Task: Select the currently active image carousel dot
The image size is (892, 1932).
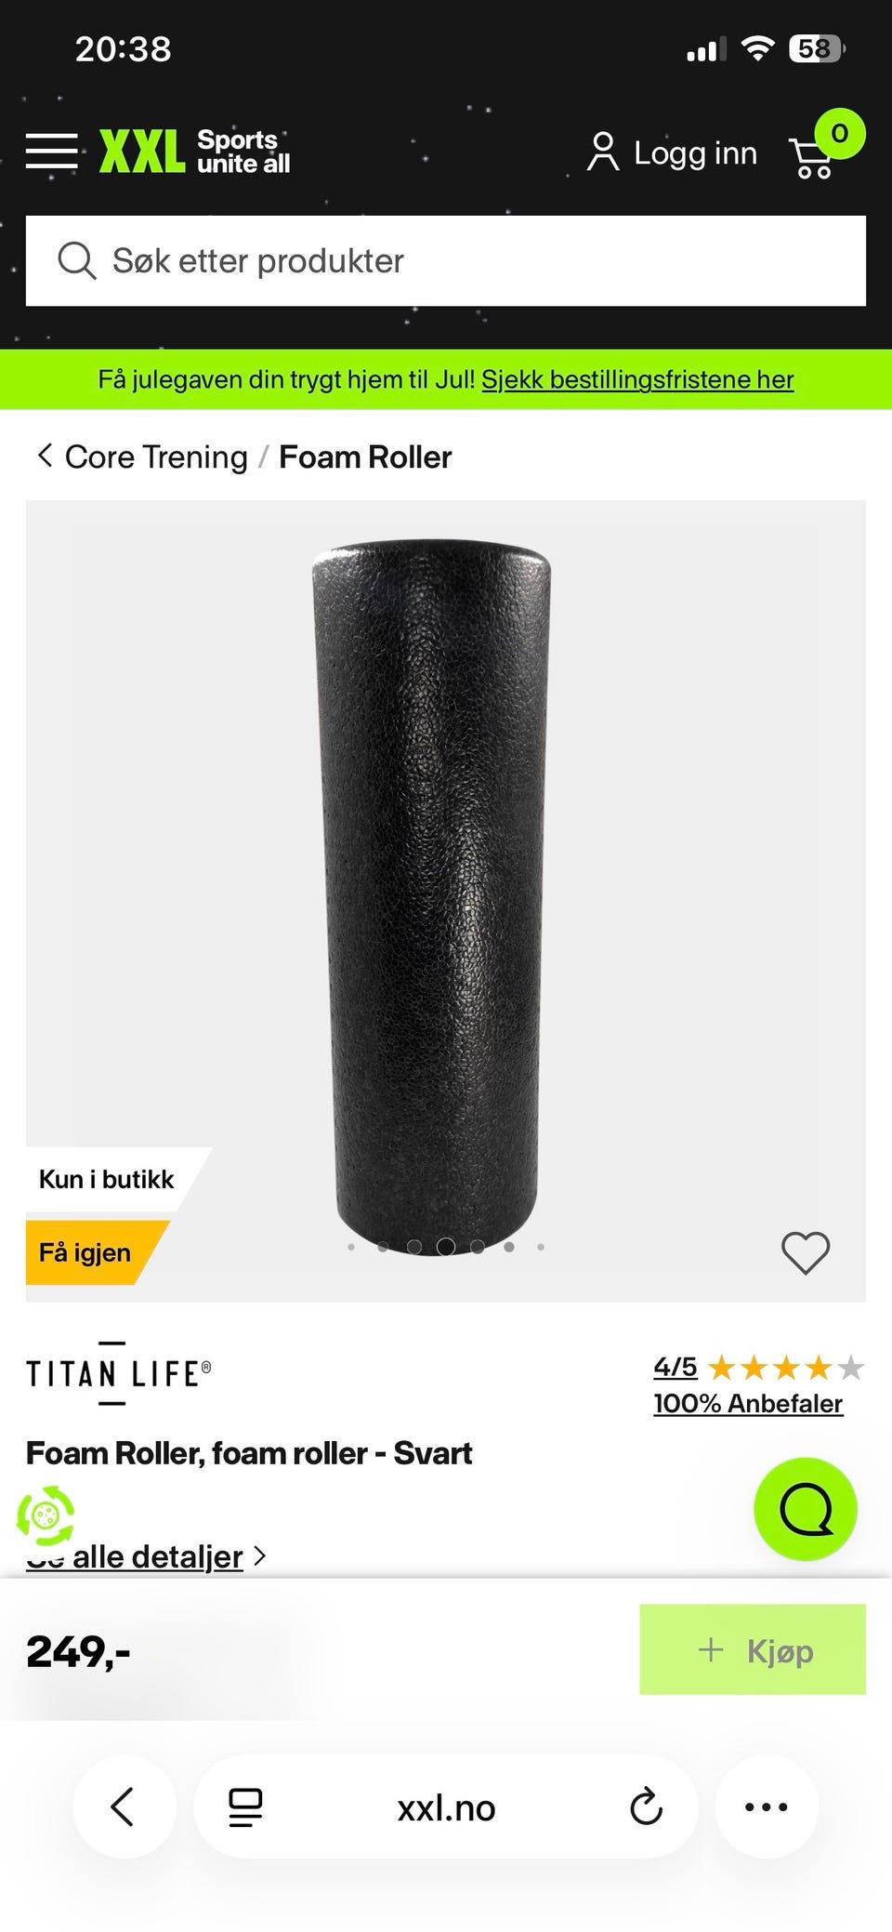Action: coord(446,1247)
